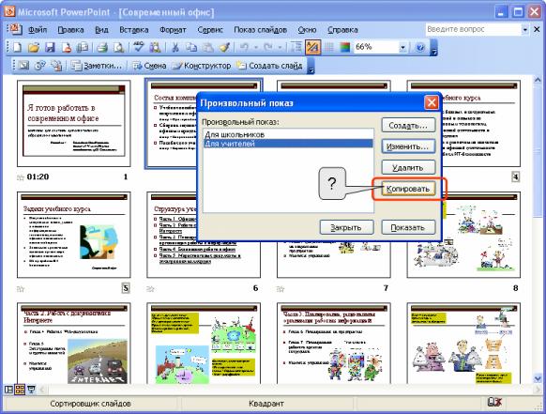Click the Копировать button
This screenshot has height=414, width=546.
pyautogui.click(x=408, y=189)
